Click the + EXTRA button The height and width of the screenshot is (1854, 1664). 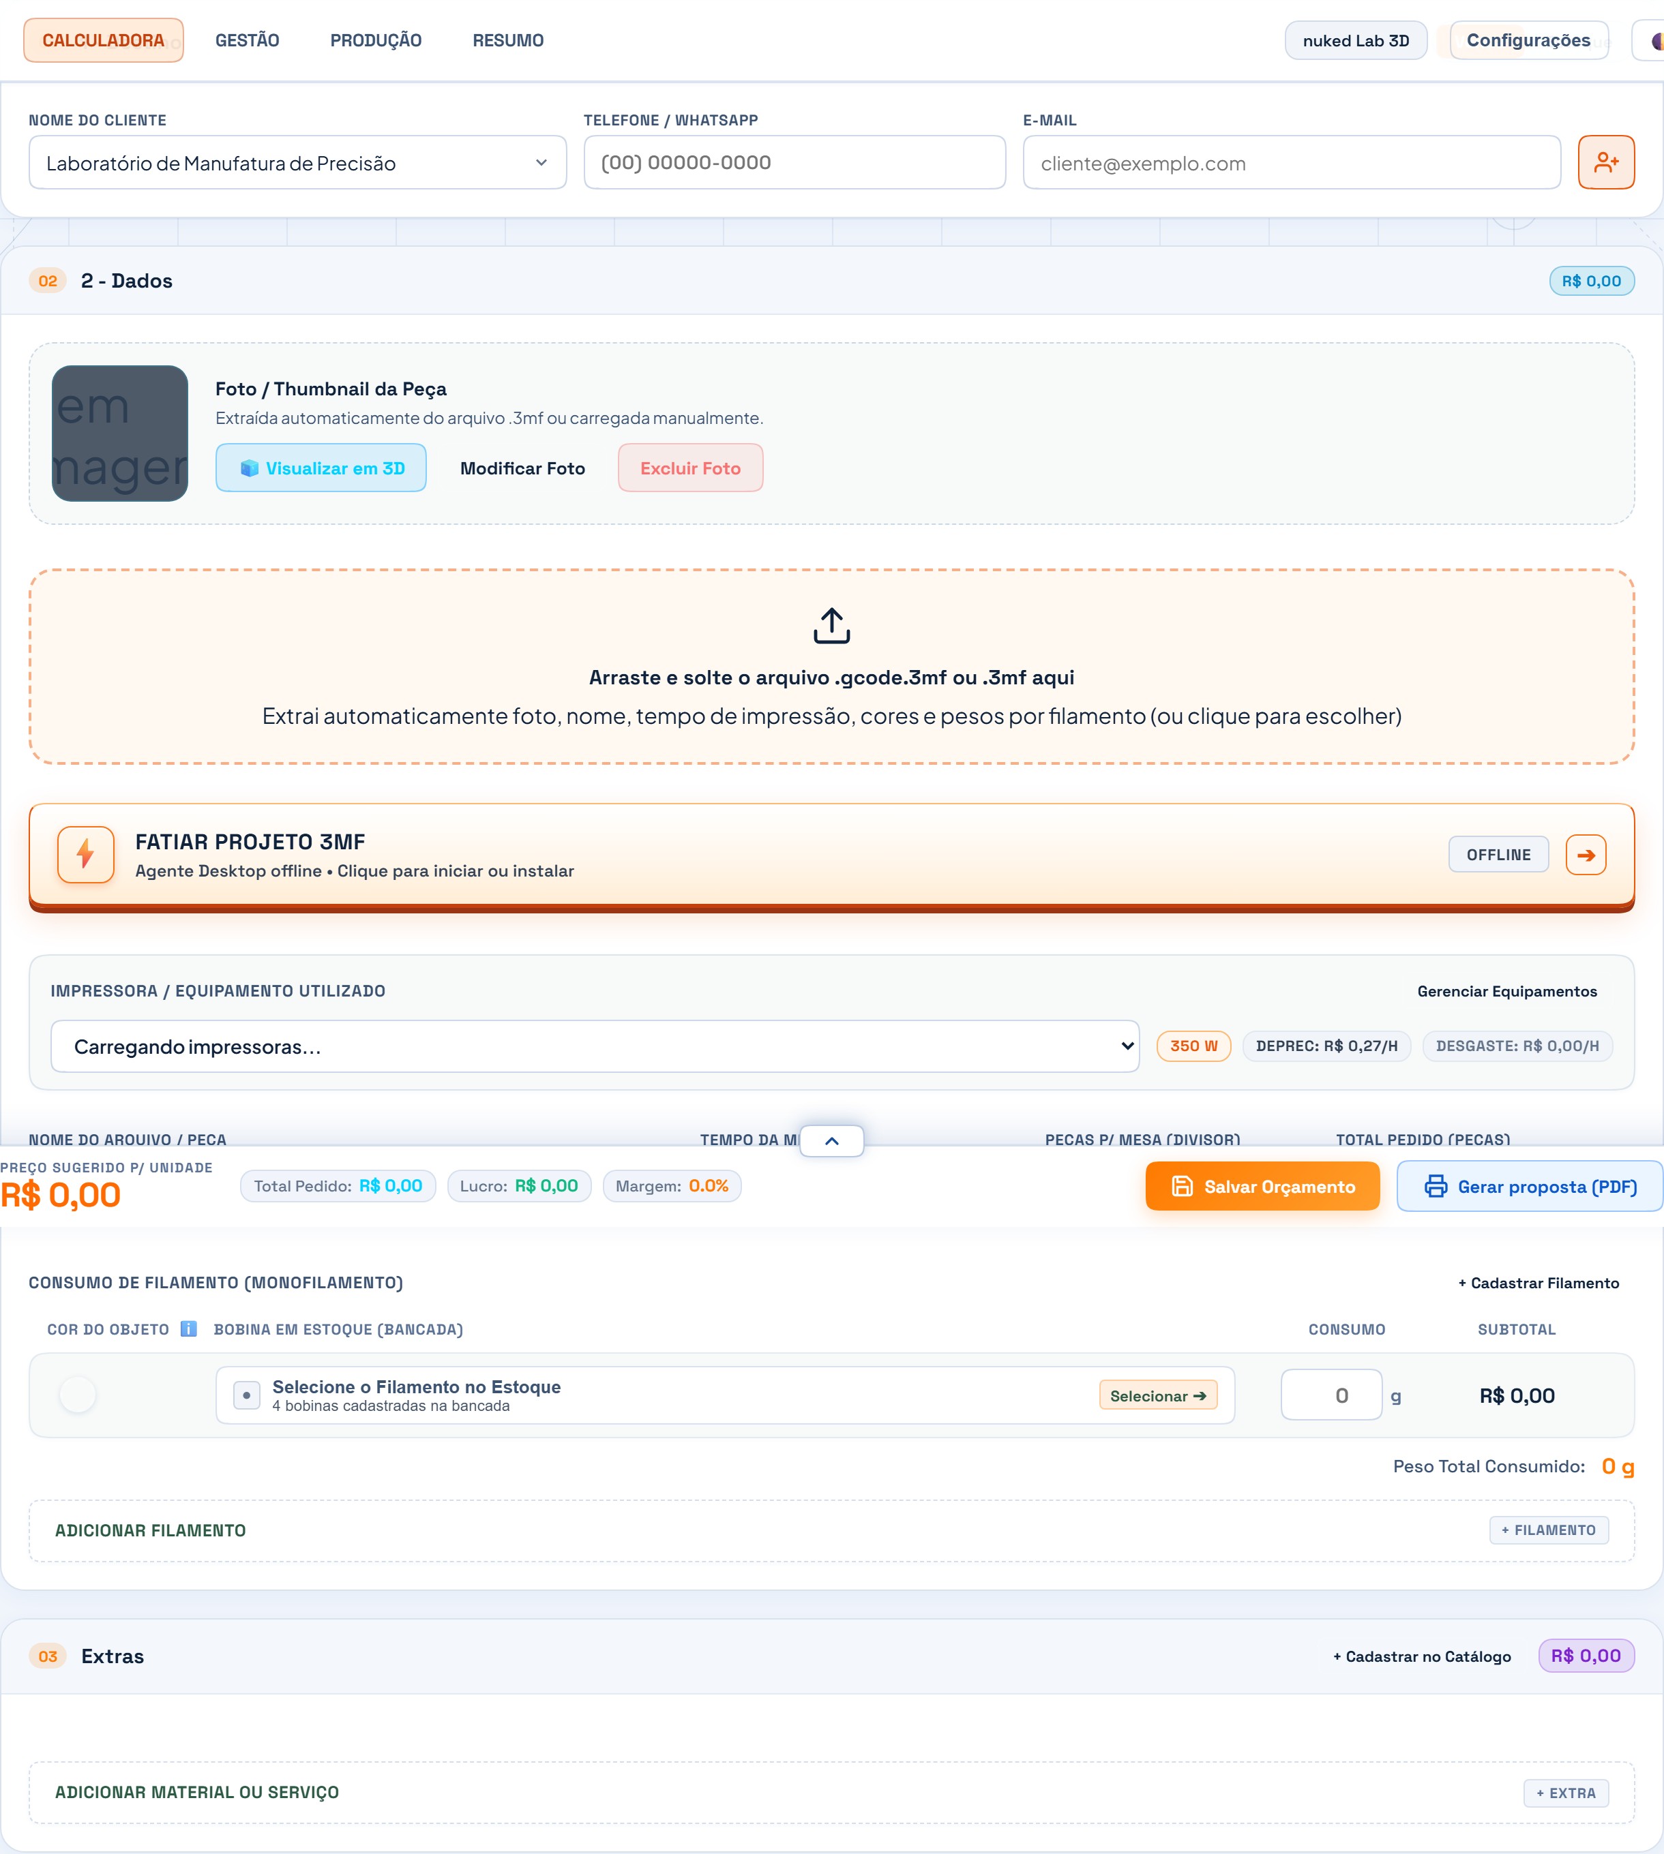(1566, 1793)
